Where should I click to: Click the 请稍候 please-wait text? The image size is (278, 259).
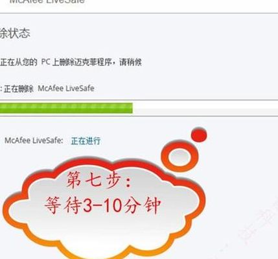point(130,62)
